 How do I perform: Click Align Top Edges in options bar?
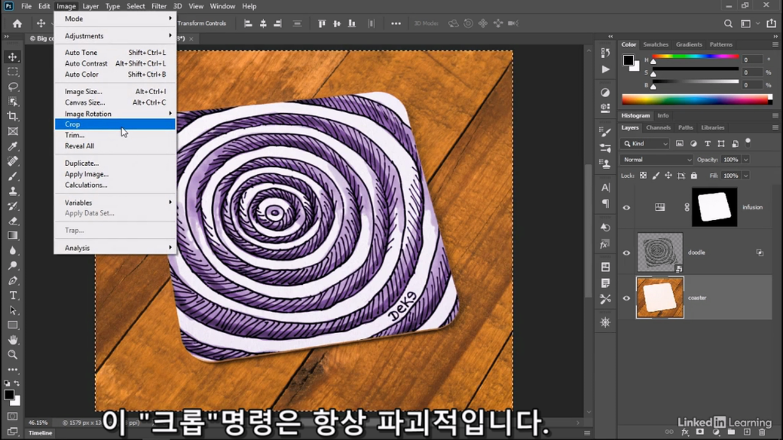[x=322, y=23]
